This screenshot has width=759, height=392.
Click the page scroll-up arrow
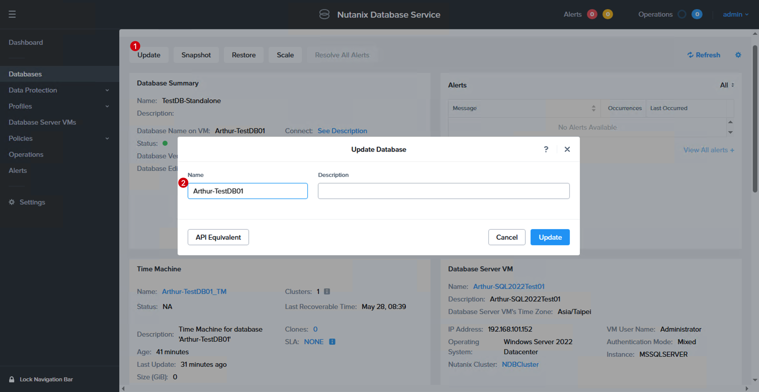tap(755, 34)
